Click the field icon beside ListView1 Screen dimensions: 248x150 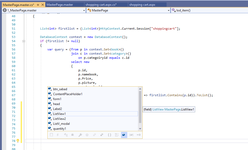[50, 114]
